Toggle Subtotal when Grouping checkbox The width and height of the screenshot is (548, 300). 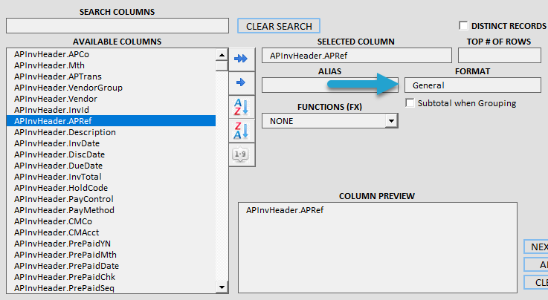(x=410, y=103)
